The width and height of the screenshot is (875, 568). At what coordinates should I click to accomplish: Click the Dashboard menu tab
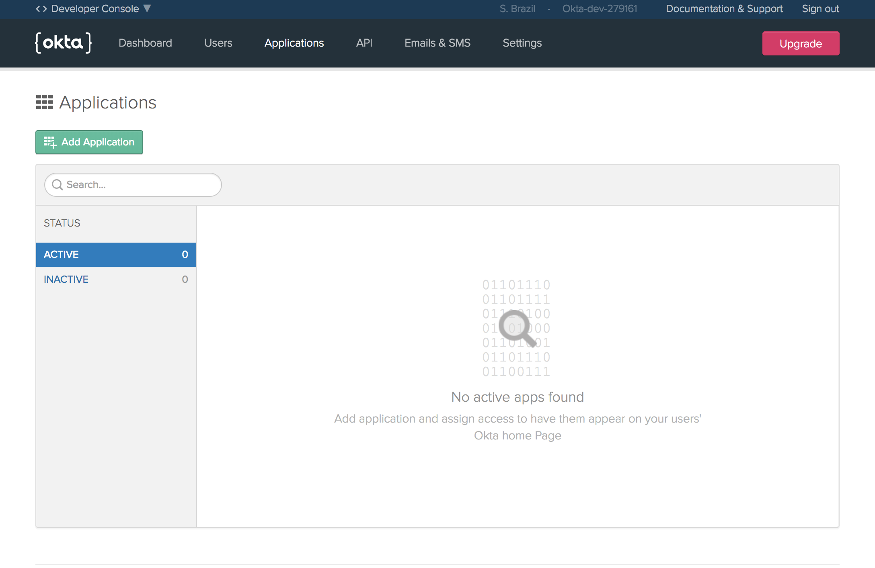[x=145, y=43]
